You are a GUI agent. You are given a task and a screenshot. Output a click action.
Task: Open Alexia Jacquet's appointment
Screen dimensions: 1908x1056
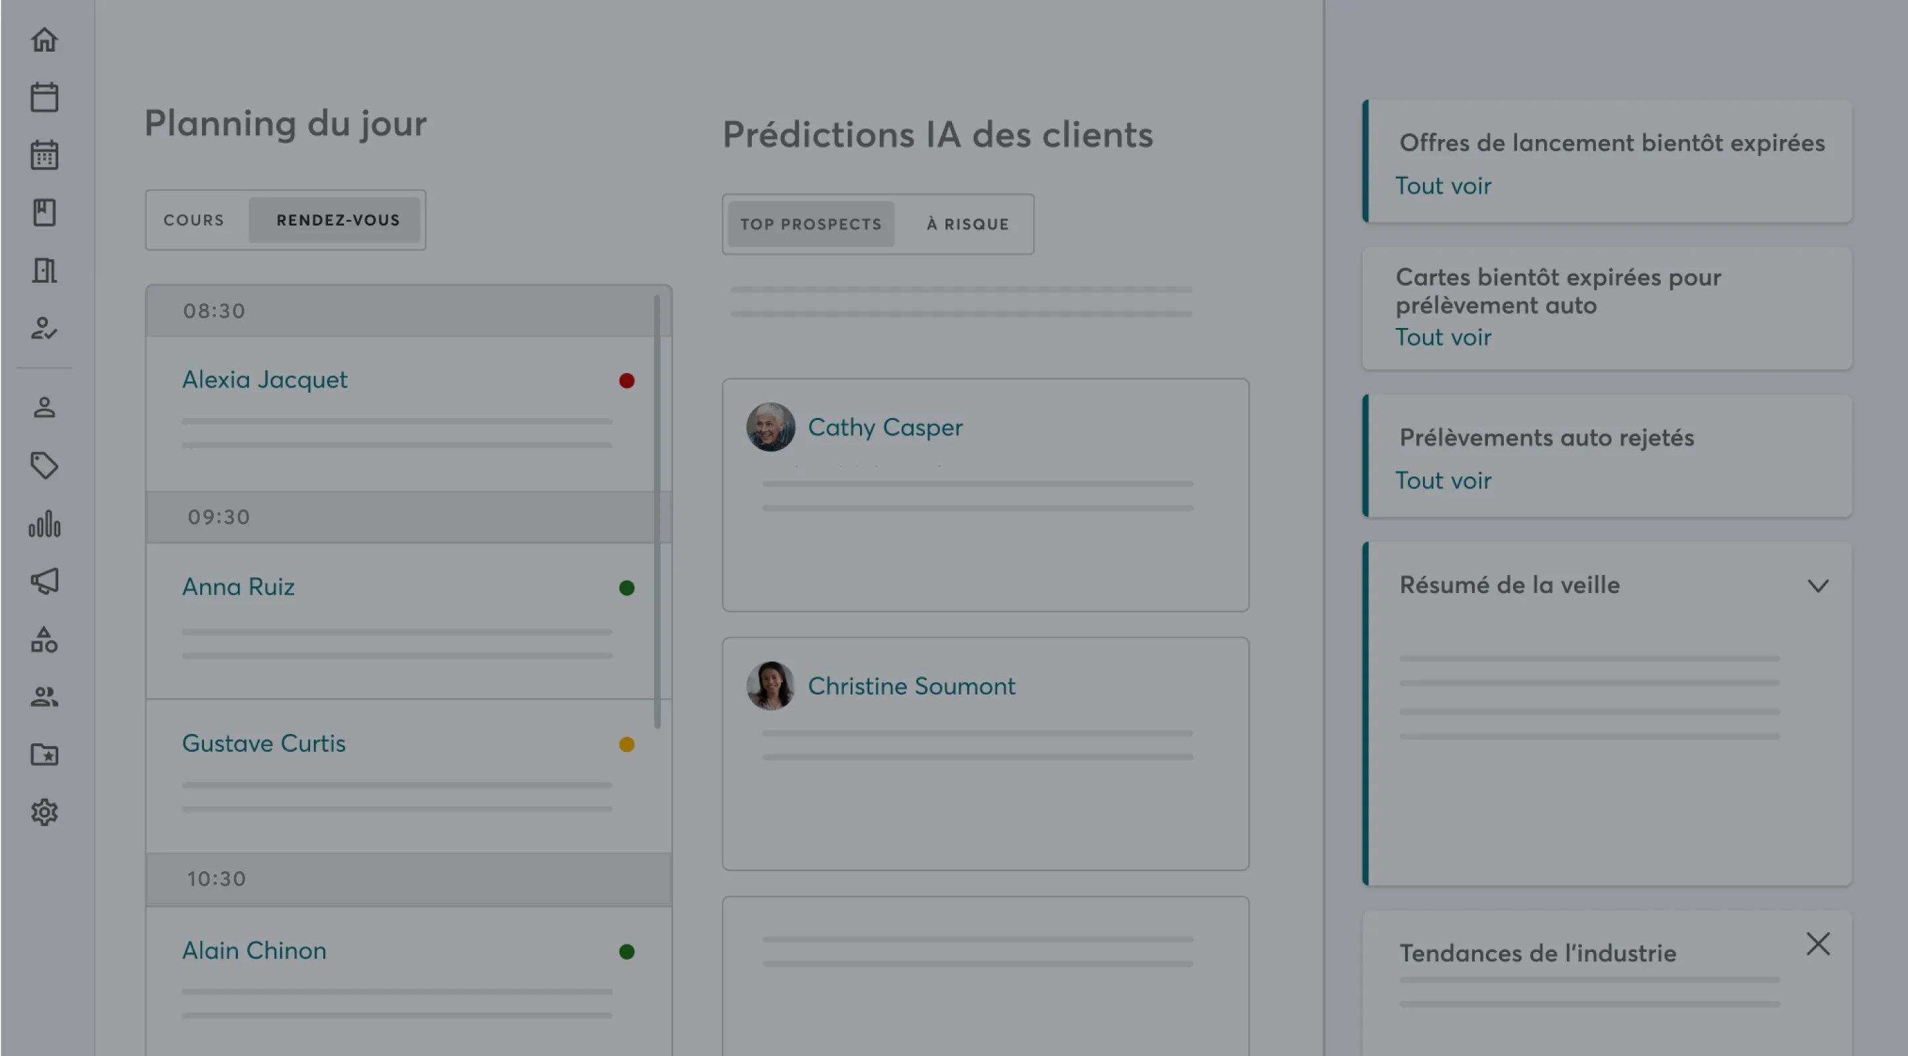[x=264, y=380]
